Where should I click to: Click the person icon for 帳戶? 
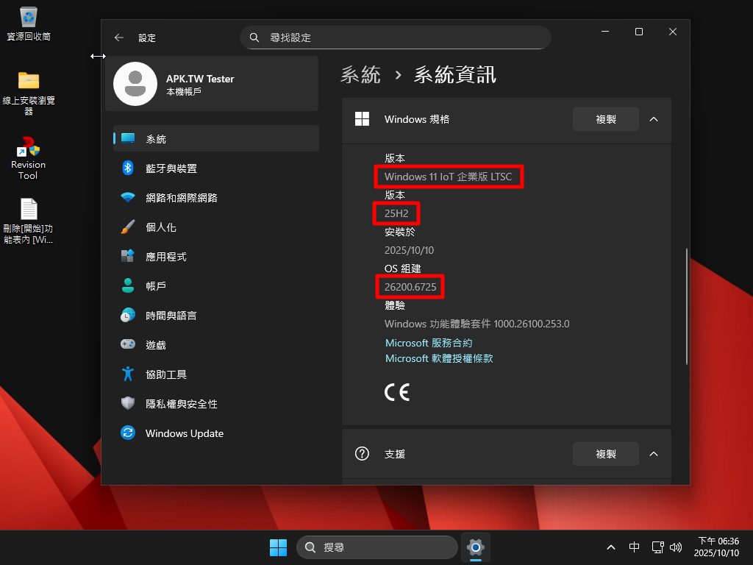tap(128, 285)
